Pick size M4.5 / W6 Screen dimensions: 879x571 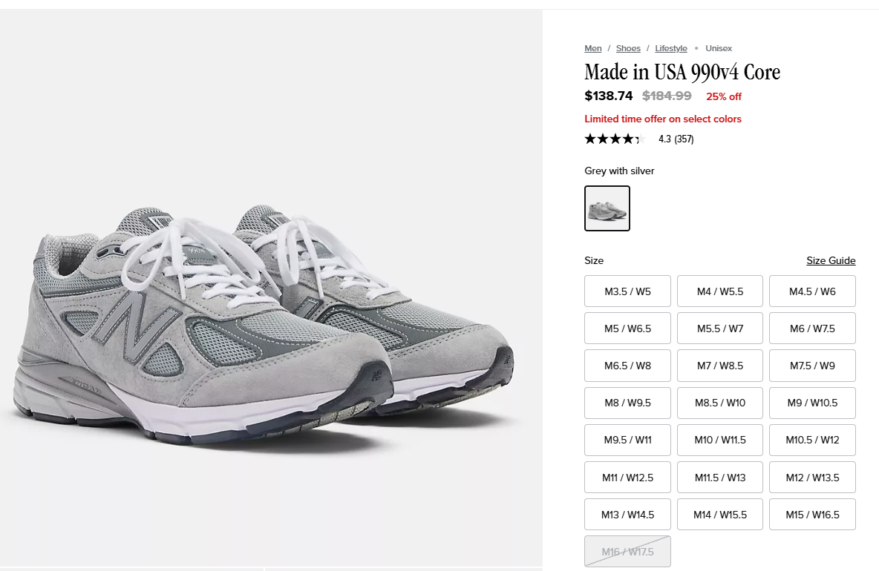coord(812,291)
